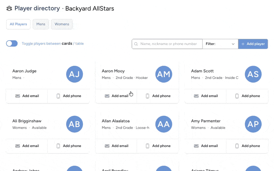Viewport: 274px width, 171px height.
Task: Open the Filter dropdown
Action: 220,44
